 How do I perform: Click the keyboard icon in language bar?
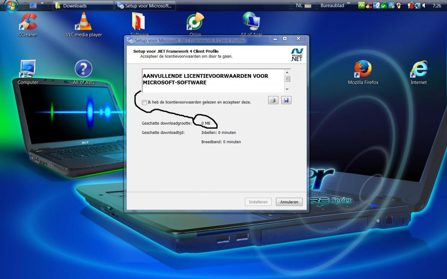click(308, 6)
